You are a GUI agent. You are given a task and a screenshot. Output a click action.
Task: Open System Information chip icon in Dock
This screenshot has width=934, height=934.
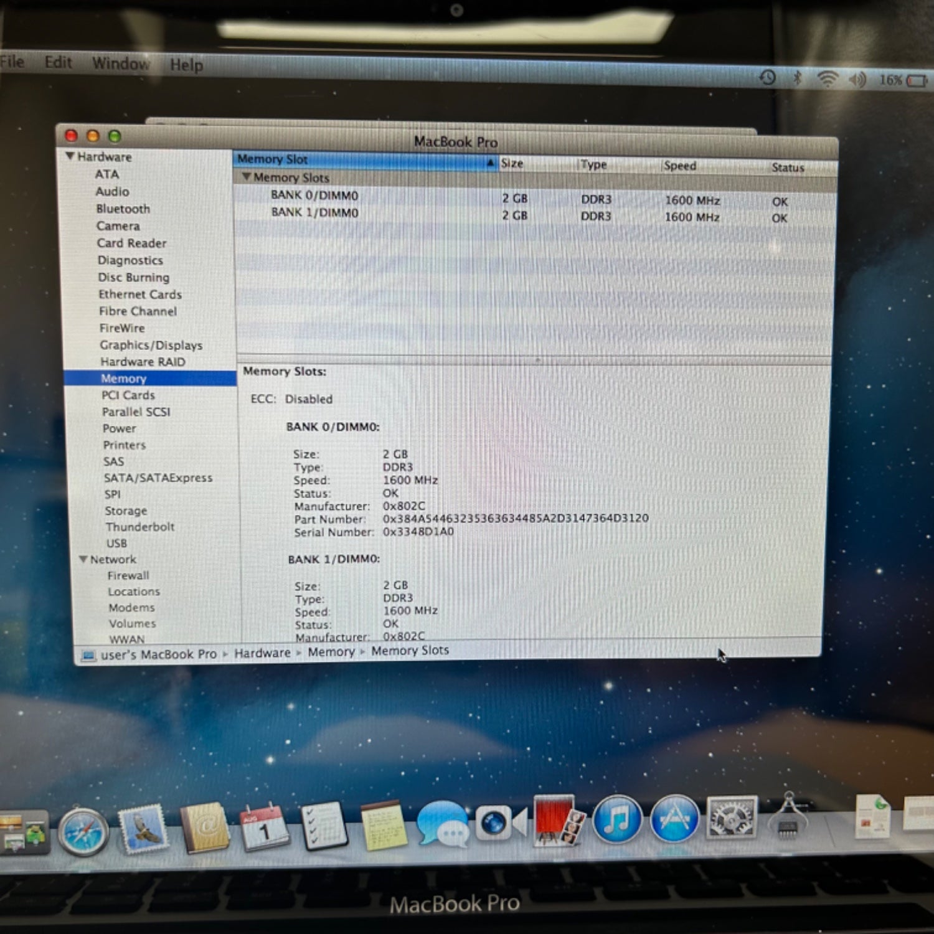tap(787, 816)
